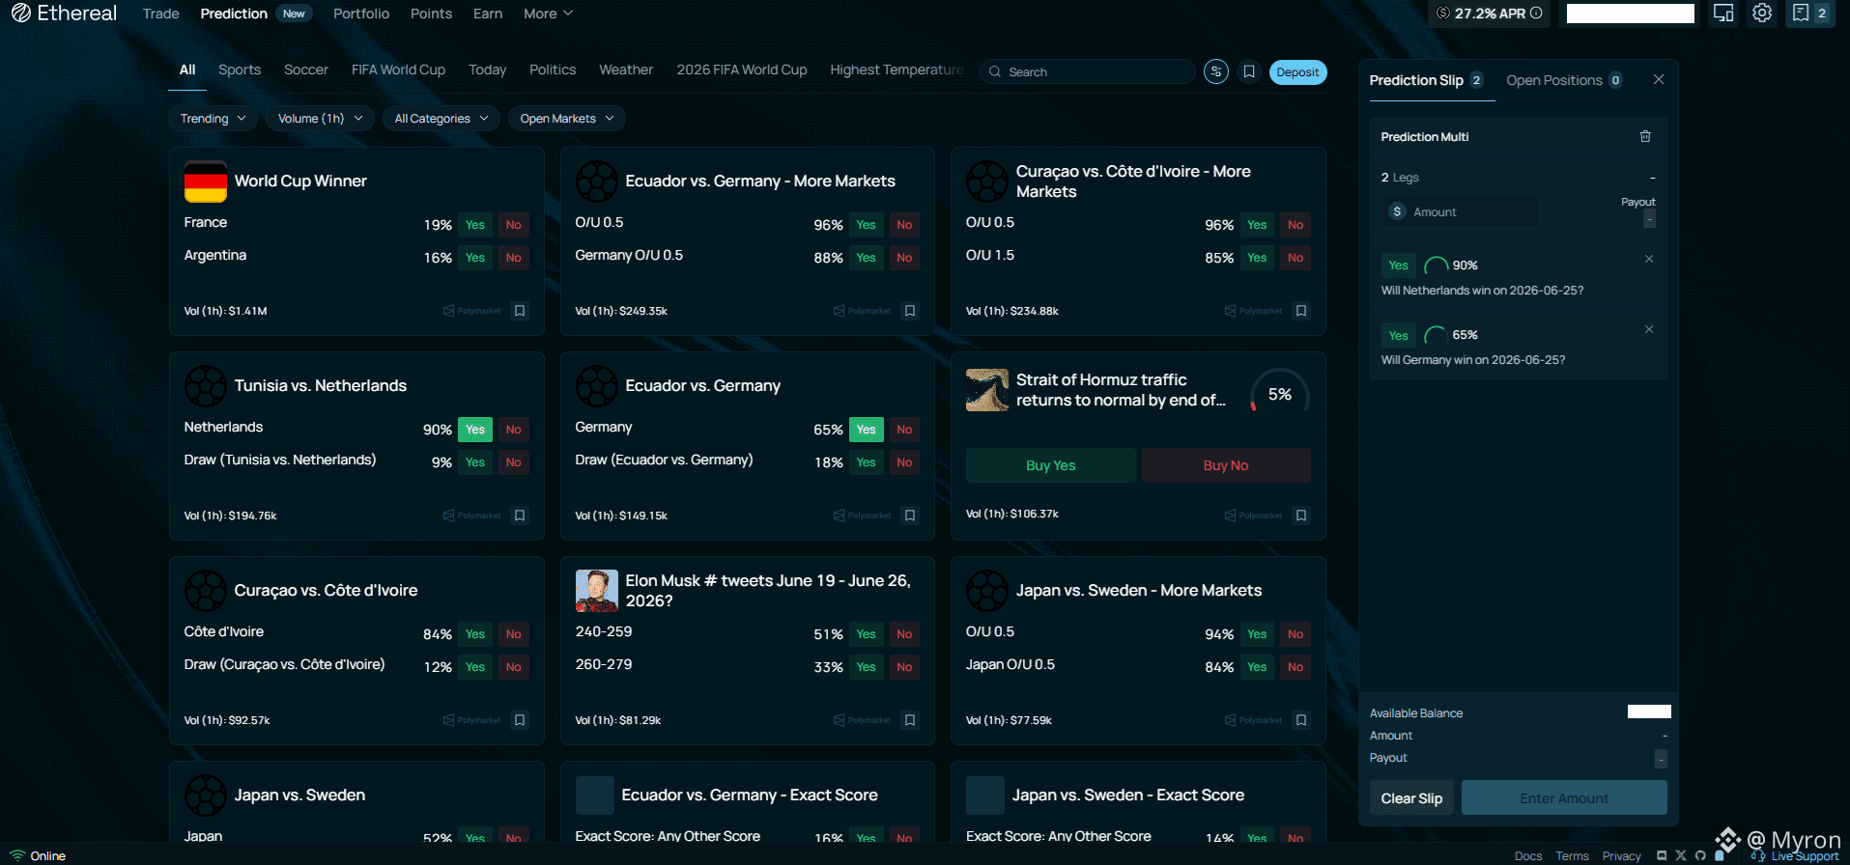Open the All Categories dropdown
1850x865 pixels.
click(441, 119)
